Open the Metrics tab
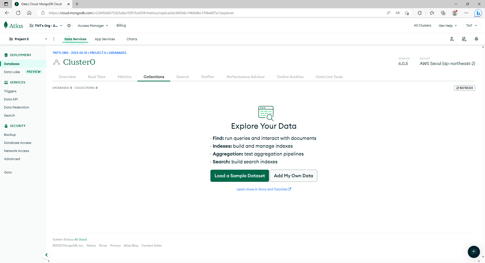 click(x=125, y=77)
